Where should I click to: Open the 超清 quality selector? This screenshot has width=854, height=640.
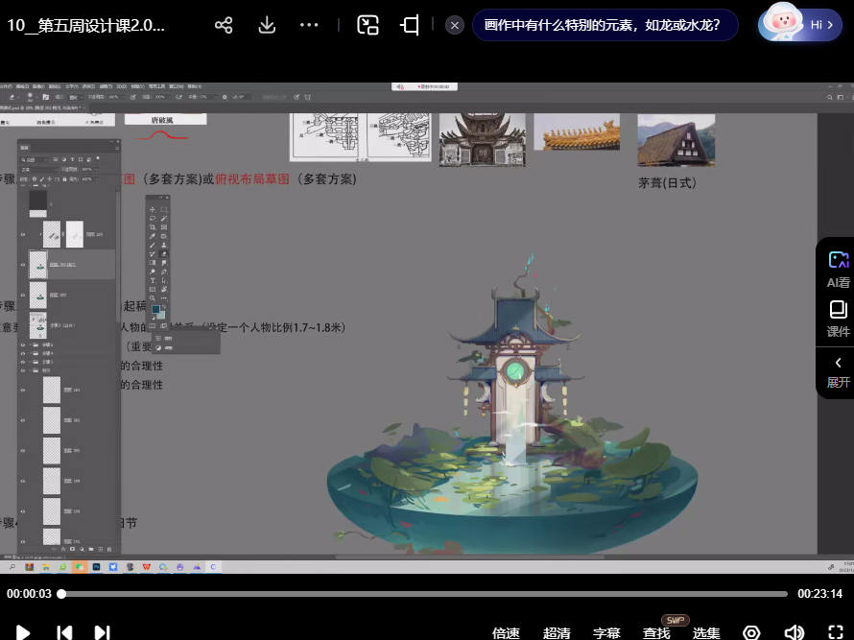coord(557,633)
